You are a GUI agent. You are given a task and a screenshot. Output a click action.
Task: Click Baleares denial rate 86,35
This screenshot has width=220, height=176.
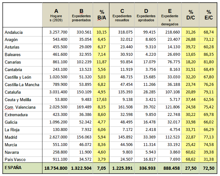point(209,54)
